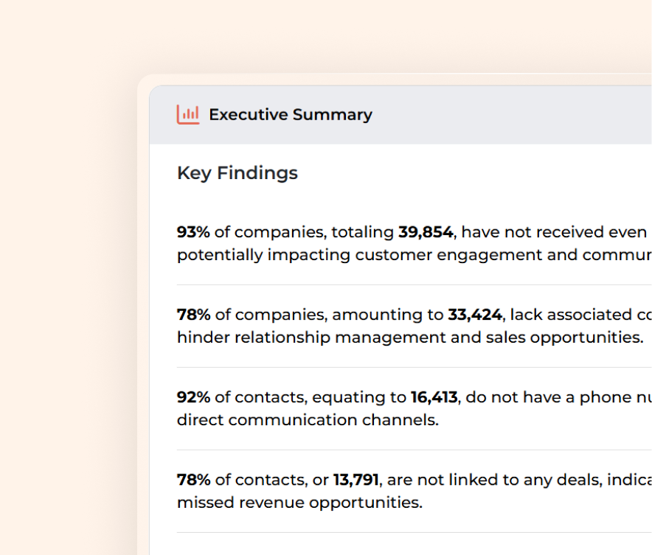
Task: Select the 16,413 contacts figure
Action: [434, 397]
